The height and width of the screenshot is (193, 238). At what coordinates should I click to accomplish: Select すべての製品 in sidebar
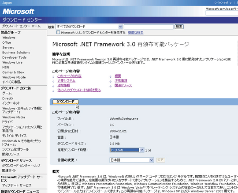[11, 82]
